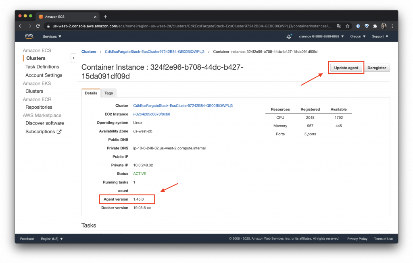
Task: Click the Availability Zone value us-west-2b
Action: 143,131
